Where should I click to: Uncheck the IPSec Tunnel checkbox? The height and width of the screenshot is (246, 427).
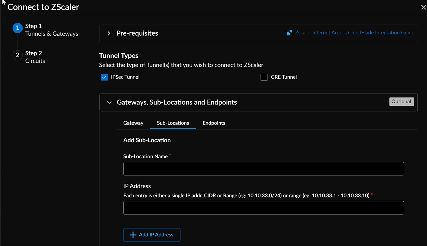pyautogui.click(x=104, y=77)
